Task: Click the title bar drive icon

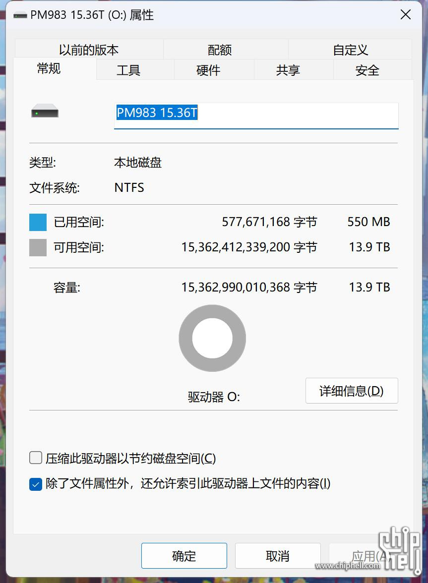Action: pyautogui.click(x=20, y=16)
